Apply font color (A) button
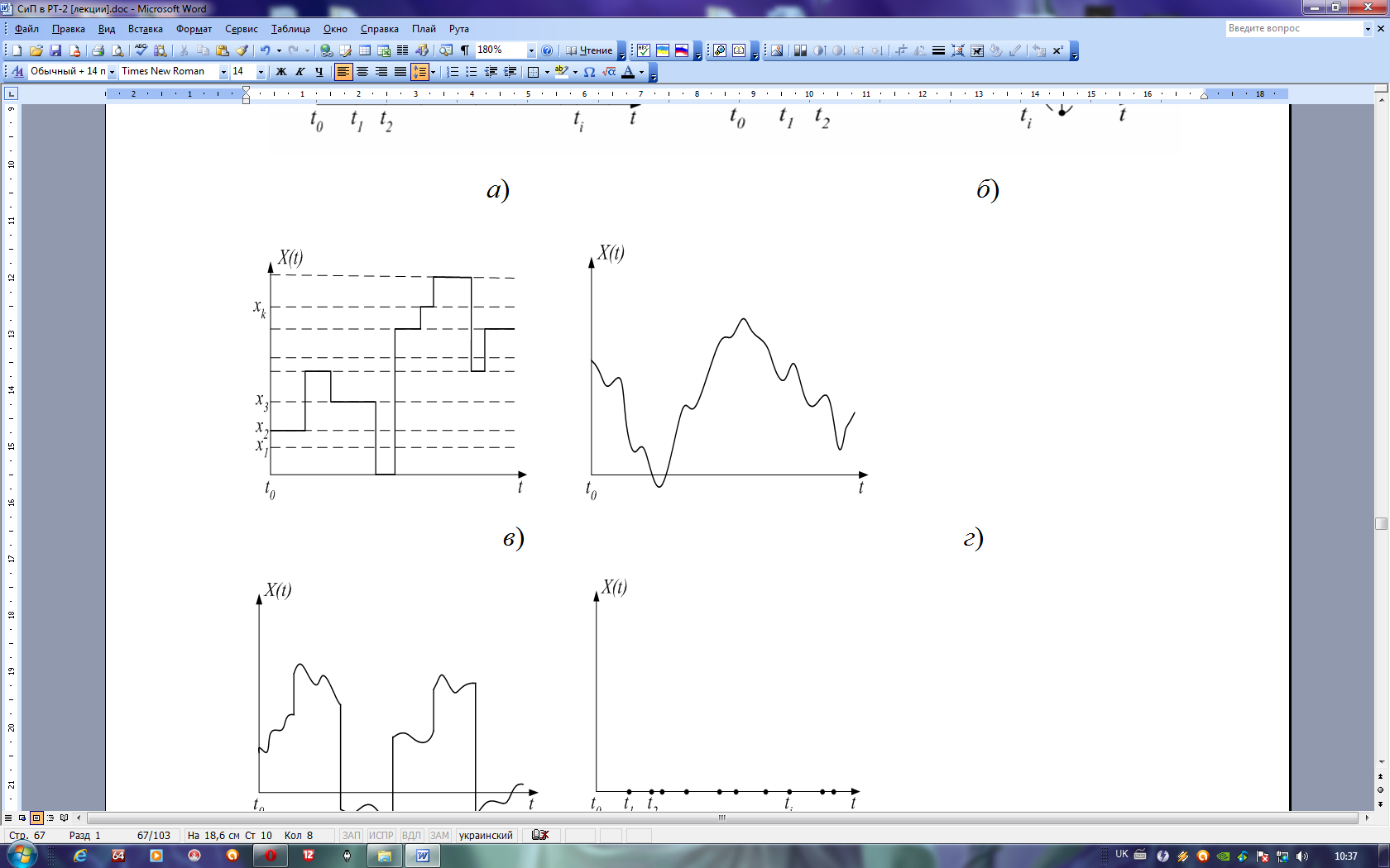 pos(628,72)
